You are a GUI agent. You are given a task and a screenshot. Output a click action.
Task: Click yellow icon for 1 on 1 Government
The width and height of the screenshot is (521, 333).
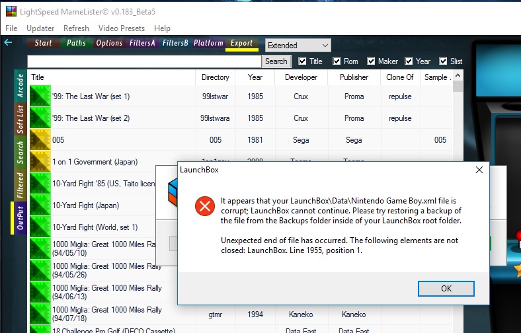[40, 162]
